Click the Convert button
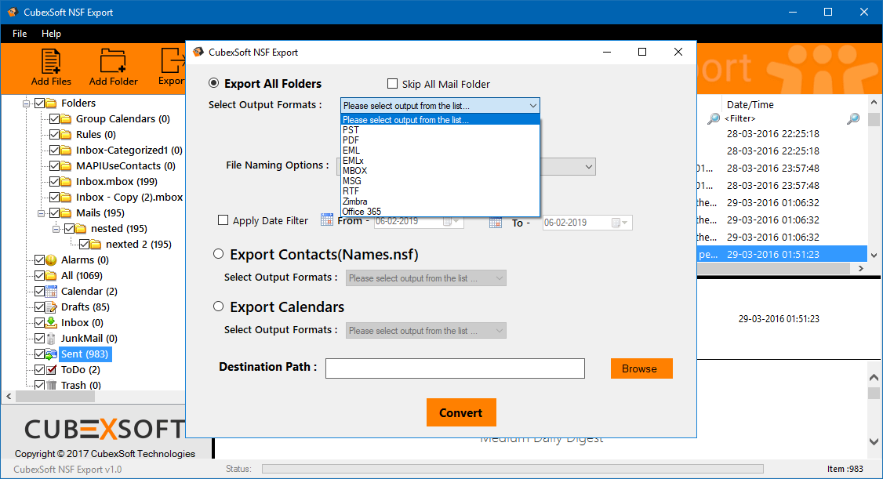Screen dimensions: 883x479 461,412
